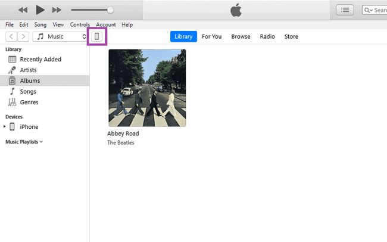Expand the iPhone device triangle
This screenshot has height=242, width=387.
tap(4, 126)
